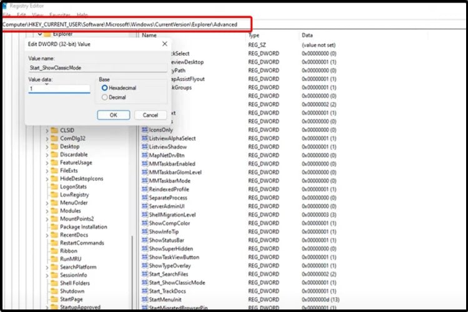Click the ShowTypeOverlay value icon

[145, 266]
